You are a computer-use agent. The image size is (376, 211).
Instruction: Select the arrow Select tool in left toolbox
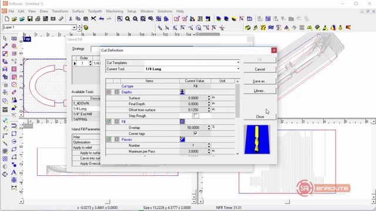click(5, 38)
